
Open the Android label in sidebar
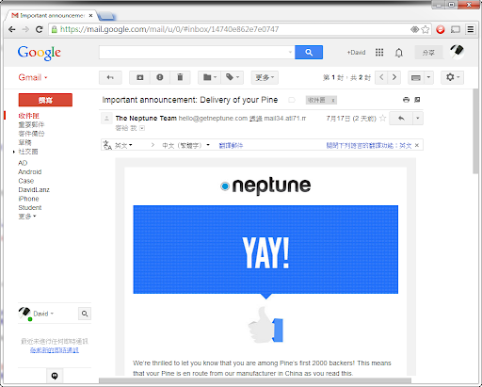(x=30, y=172)
